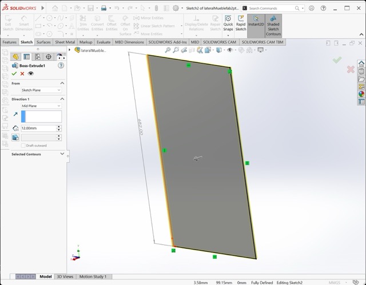Increase depth with stepper arrows
Image resolution: width=366 pixels, height=285 pixels.
pos(59,127)
